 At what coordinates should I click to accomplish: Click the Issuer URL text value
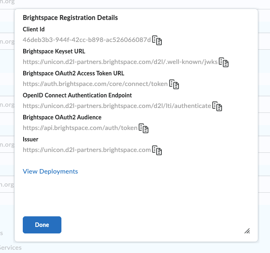(x=87, y=150)
